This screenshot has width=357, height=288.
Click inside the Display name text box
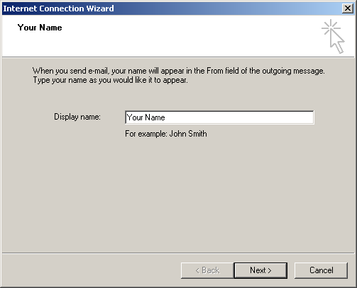(x=219, y=117)
